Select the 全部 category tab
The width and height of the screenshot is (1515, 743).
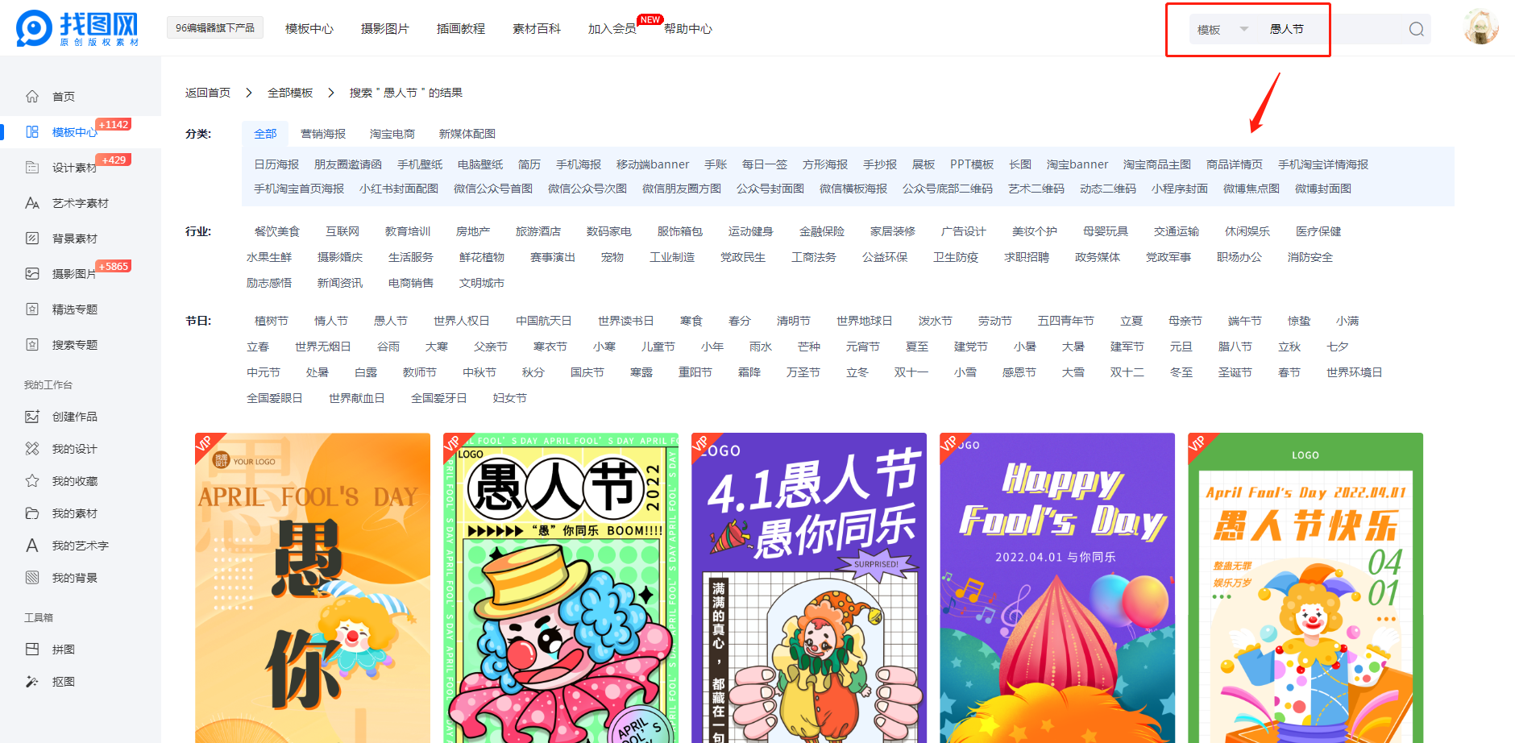tap(265, 134)
